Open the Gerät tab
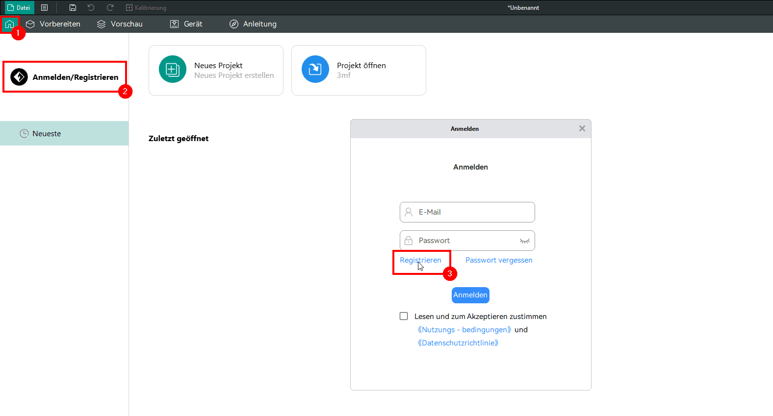 (186, 24)
